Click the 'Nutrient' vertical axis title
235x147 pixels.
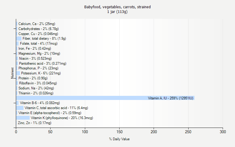pos(12,73)
